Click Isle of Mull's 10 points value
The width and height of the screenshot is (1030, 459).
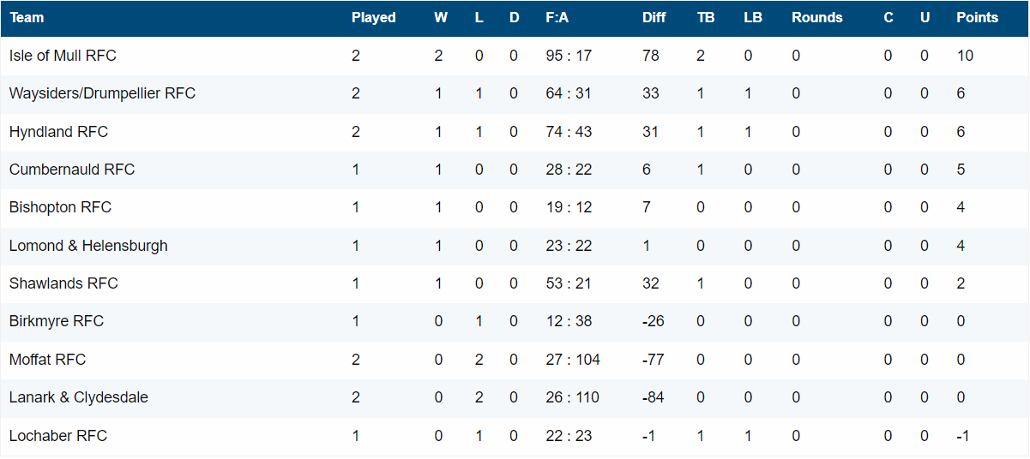click(x=965, y=56)
